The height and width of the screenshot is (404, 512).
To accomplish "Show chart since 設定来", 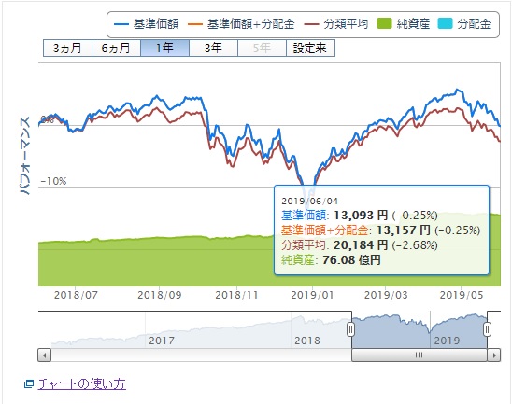I will click(310, 49).
